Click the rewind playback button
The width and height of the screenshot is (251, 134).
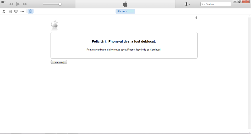(x=11, y=4)
